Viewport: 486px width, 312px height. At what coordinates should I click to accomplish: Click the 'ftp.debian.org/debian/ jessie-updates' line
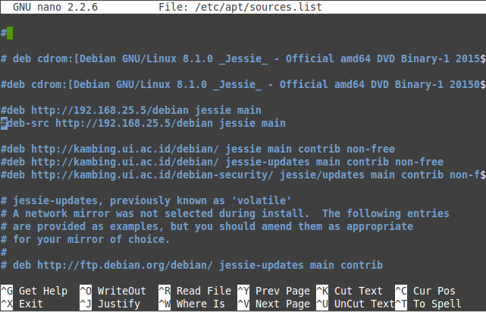[x=192, y=265]
